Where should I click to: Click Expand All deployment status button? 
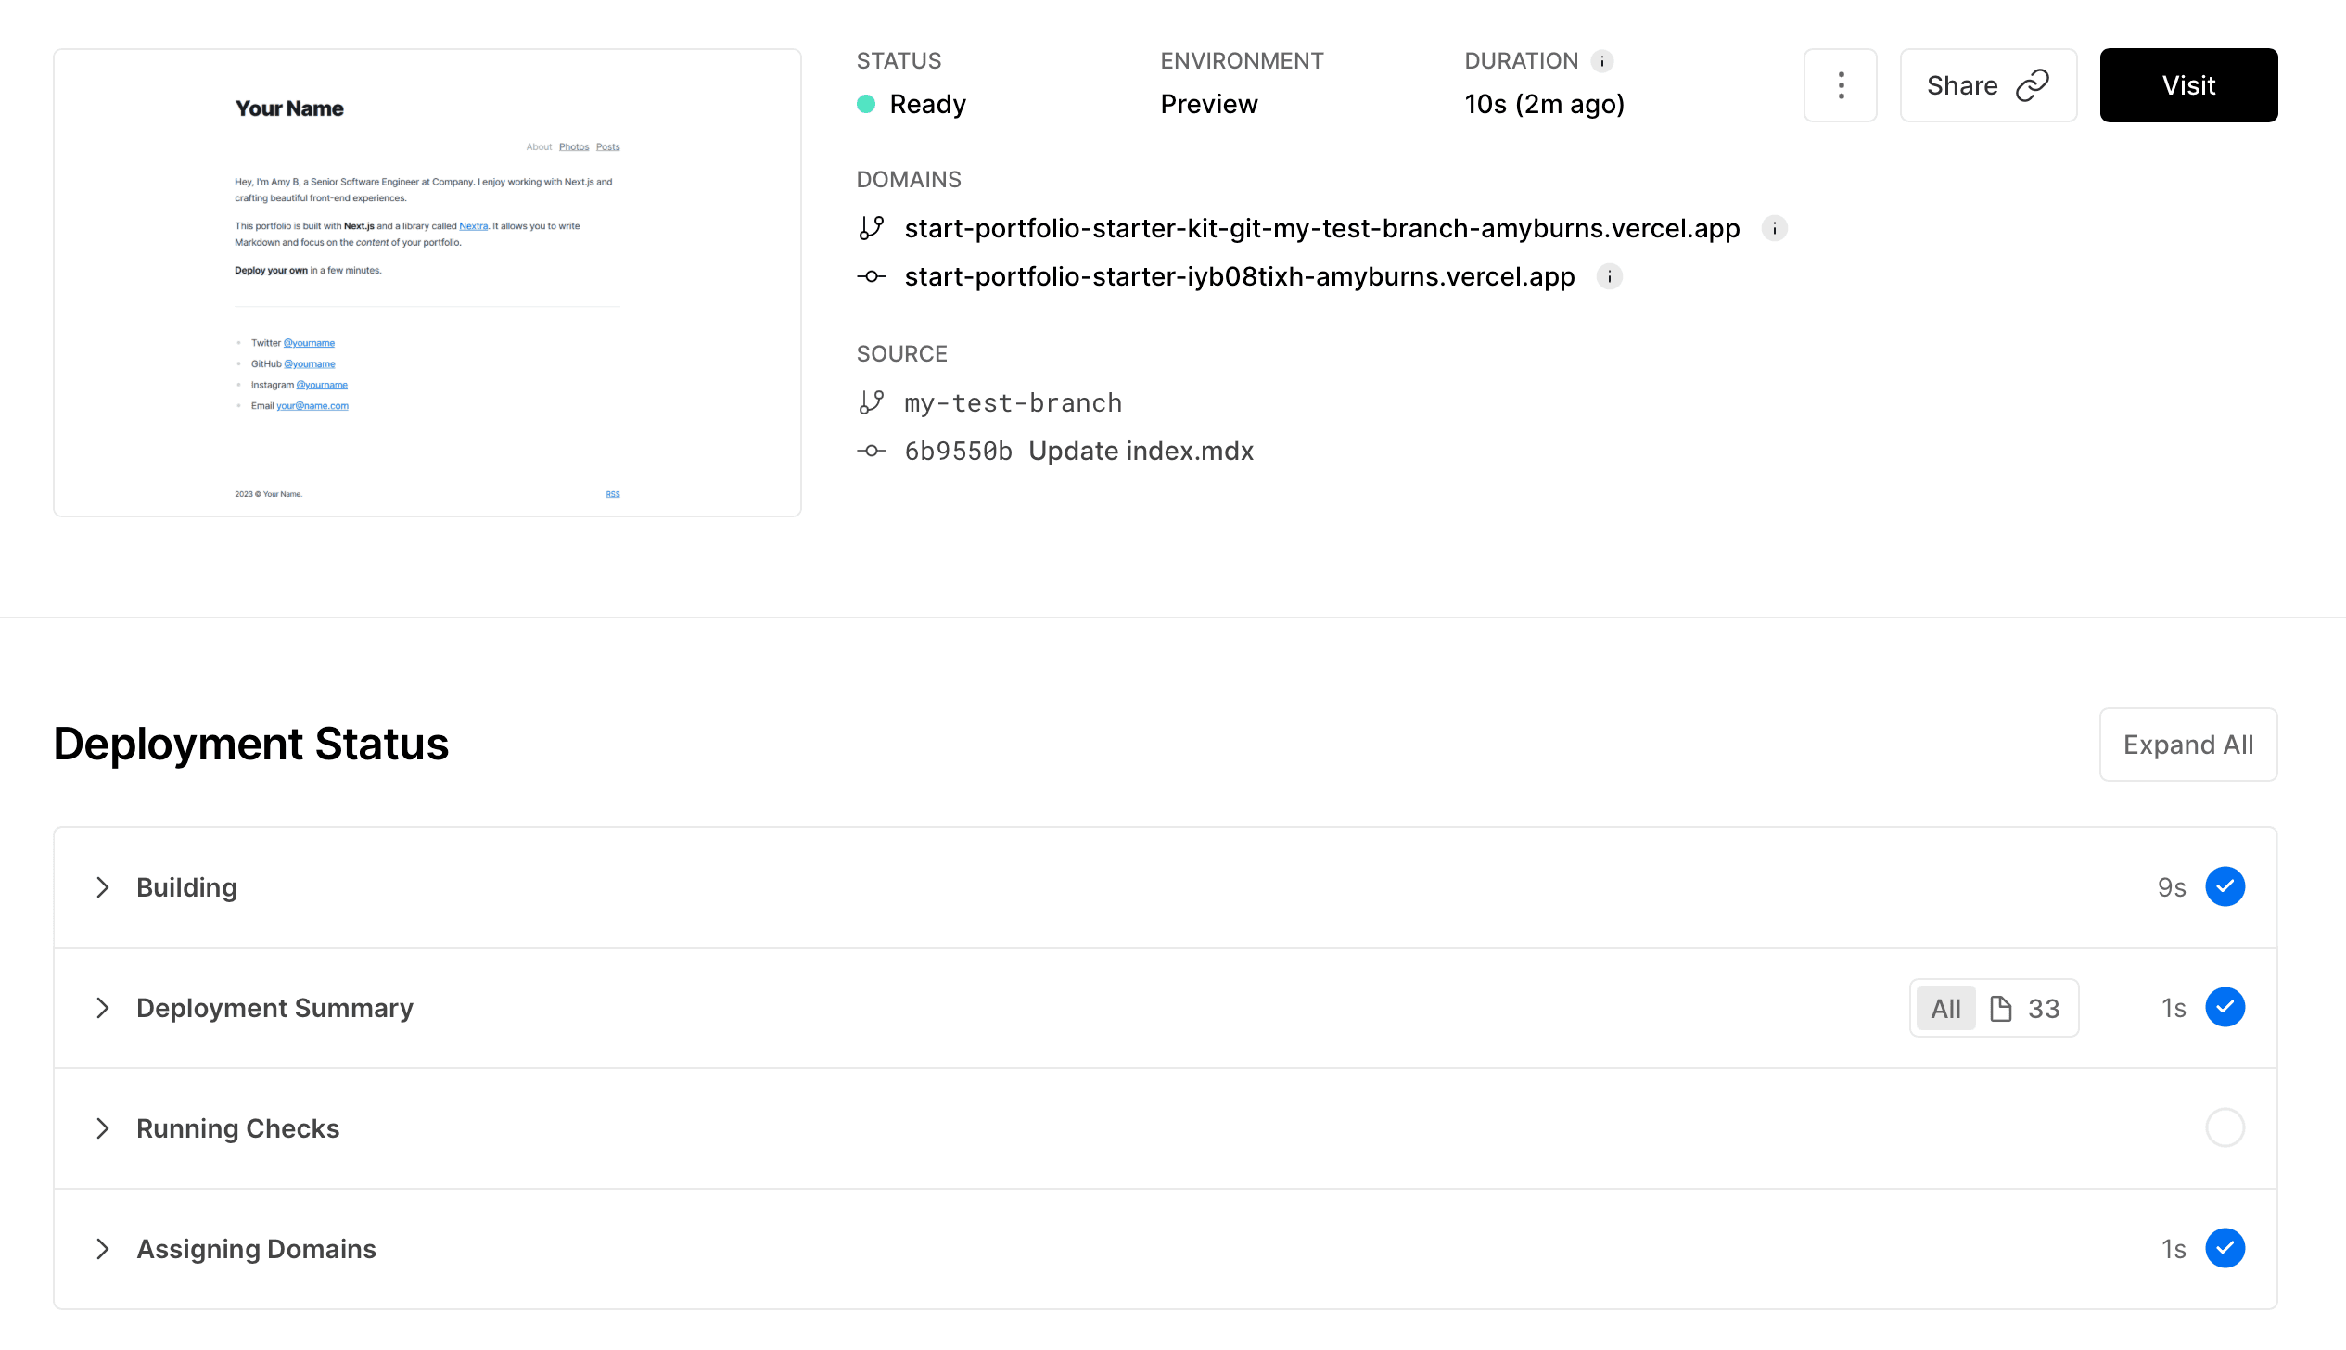pos(2188,745)
